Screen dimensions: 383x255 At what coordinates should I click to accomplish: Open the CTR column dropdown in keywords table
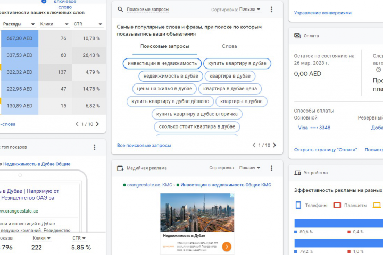(x=100, y=24)
